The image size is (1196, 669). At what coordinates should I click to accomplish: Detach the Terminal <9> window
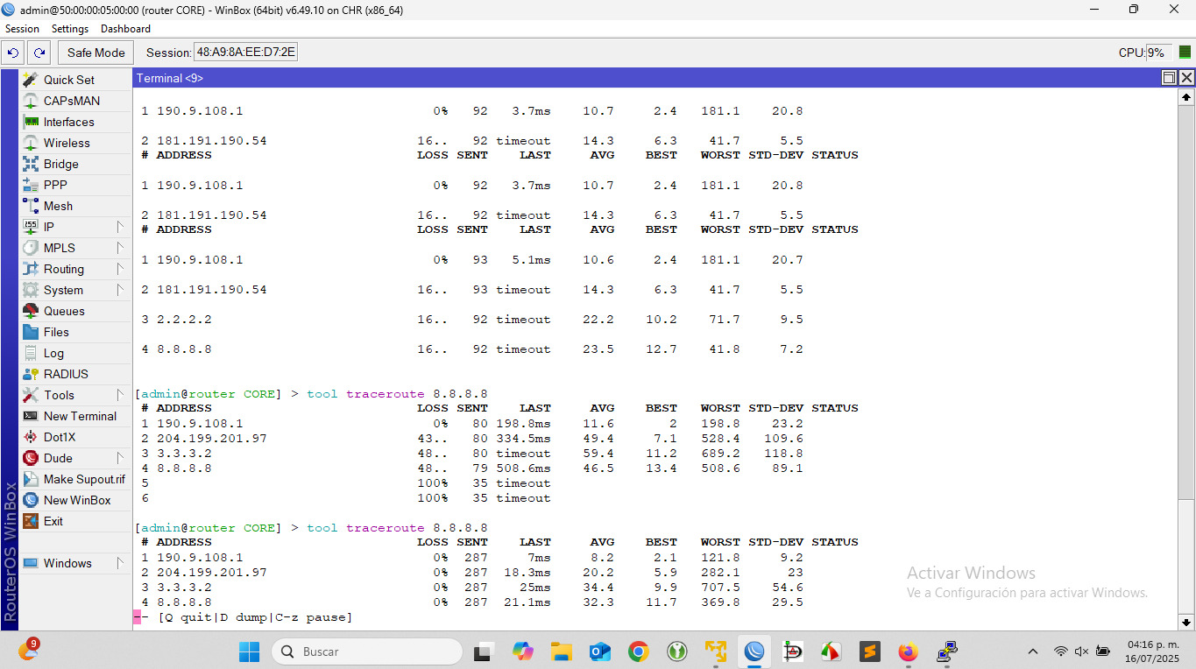[x=1169, y=78]
